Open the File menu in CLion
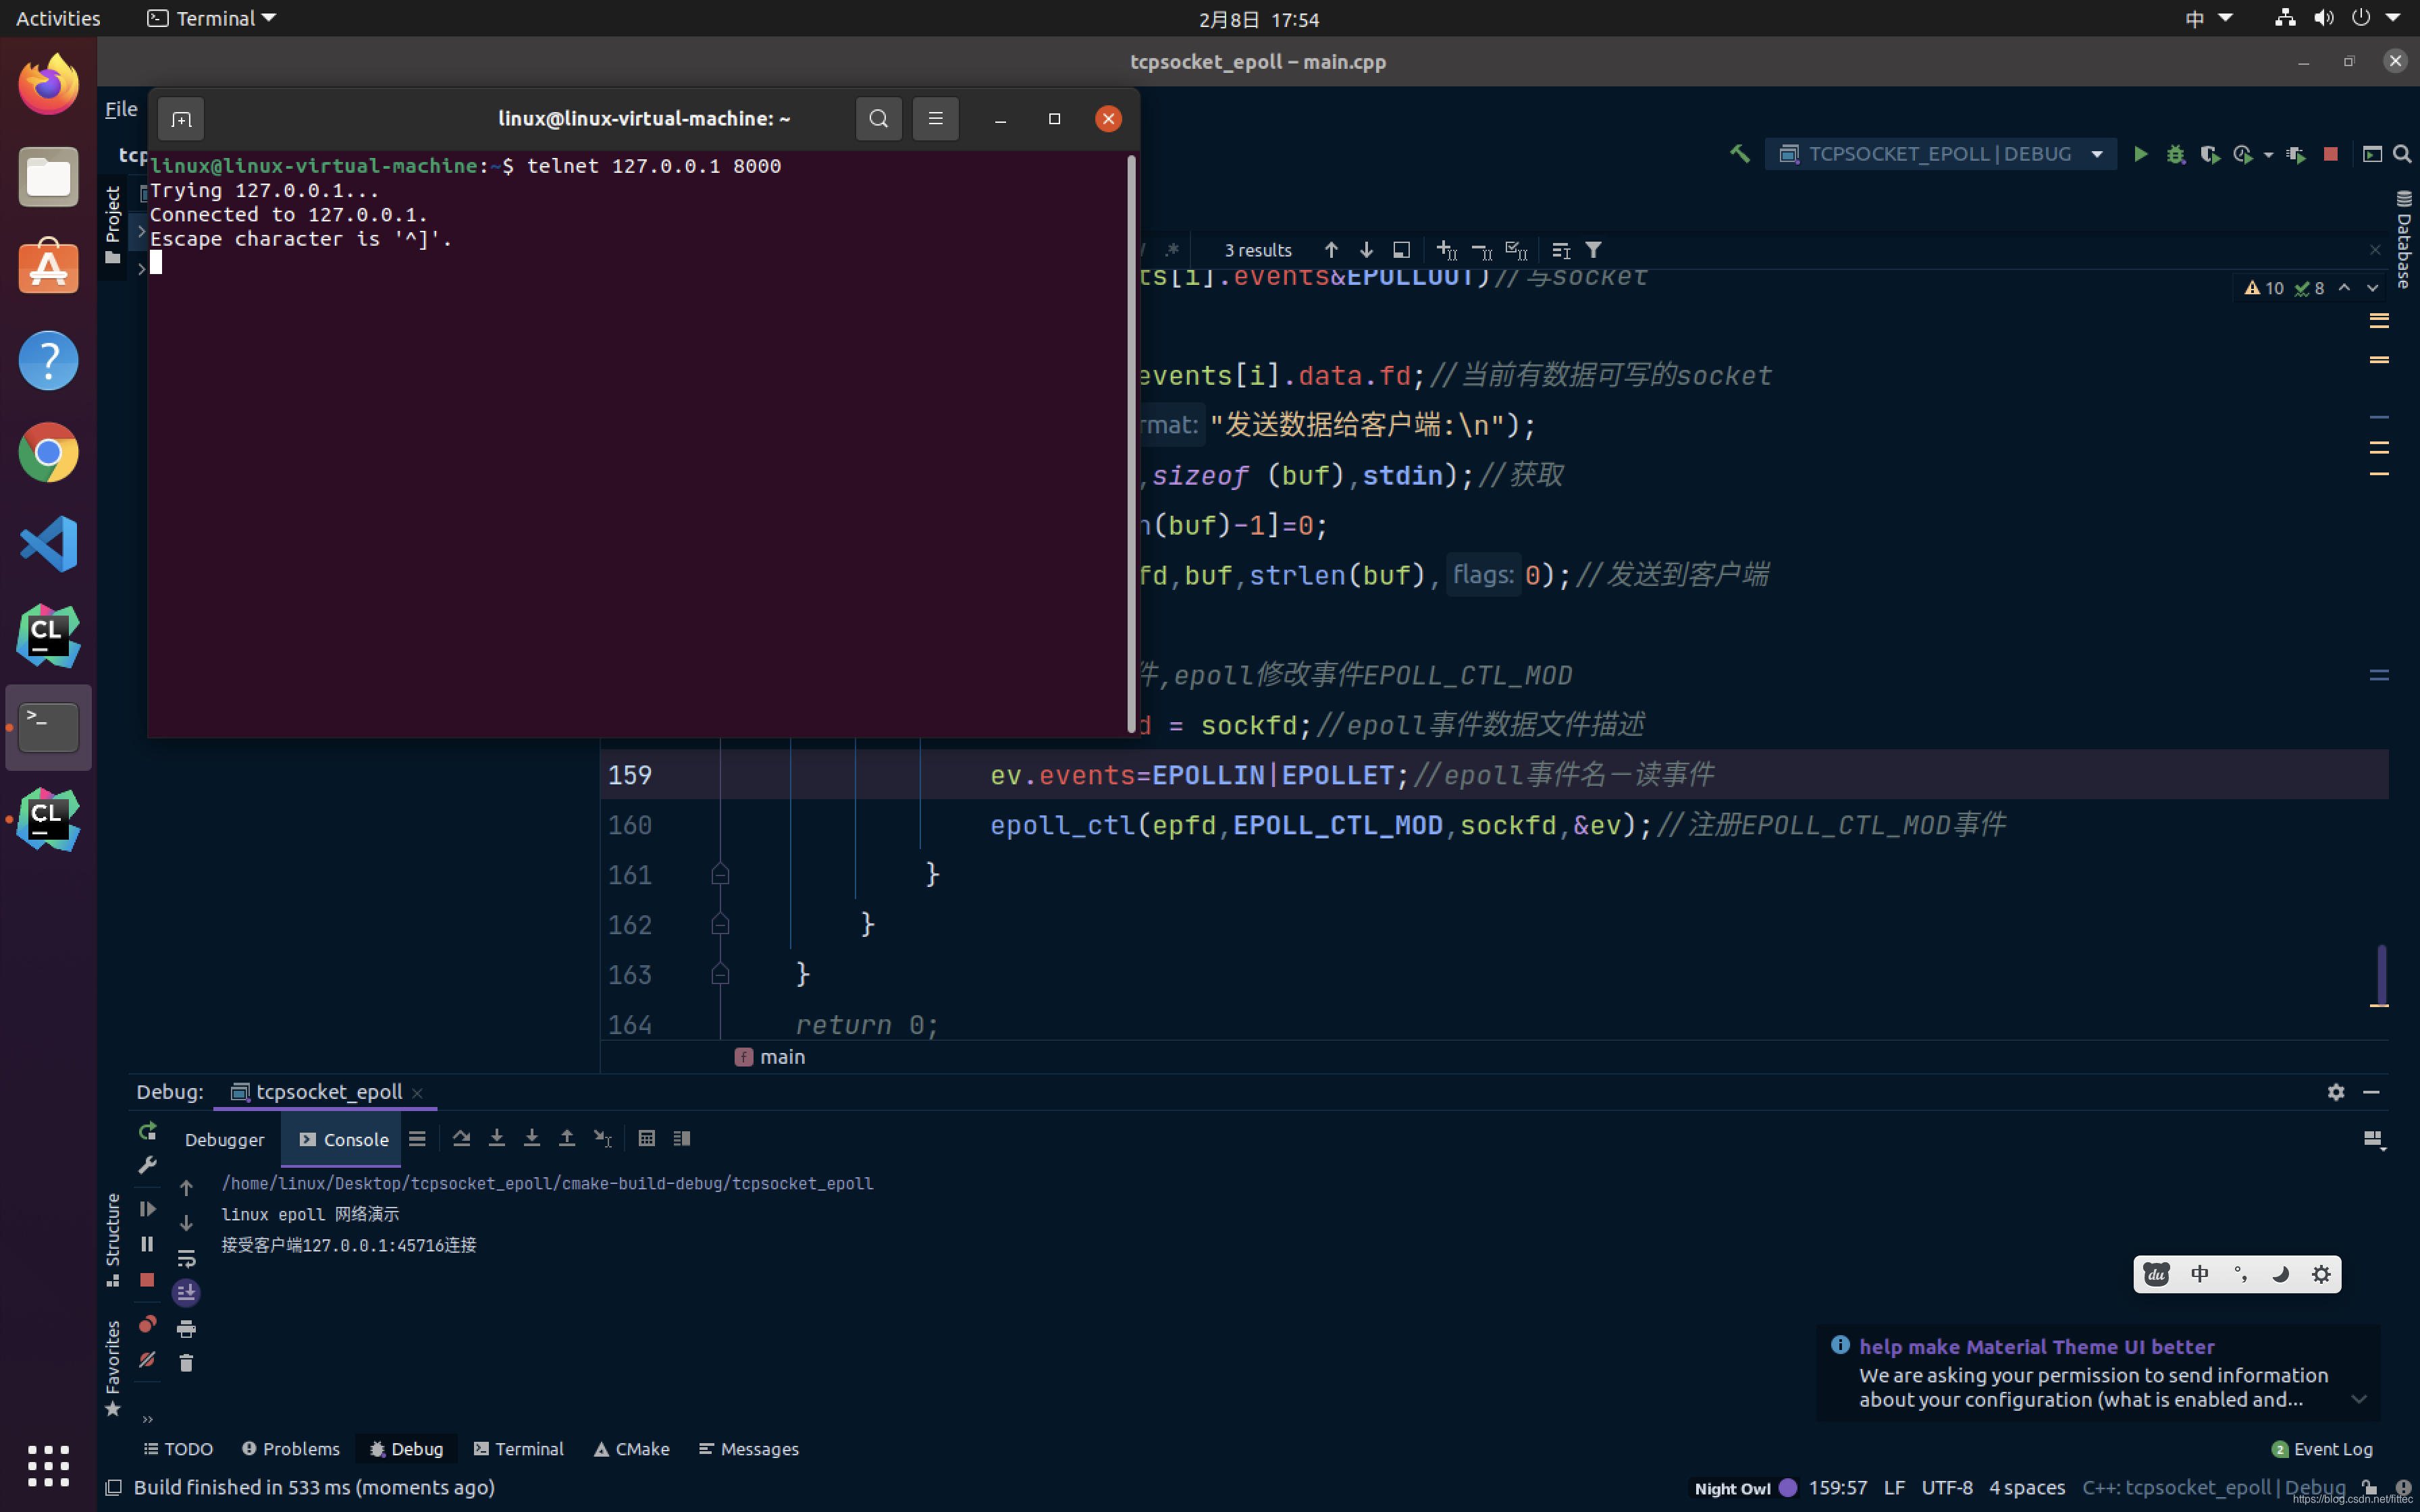This screenshot has width=2420, height=1512. tap(121, 109)
